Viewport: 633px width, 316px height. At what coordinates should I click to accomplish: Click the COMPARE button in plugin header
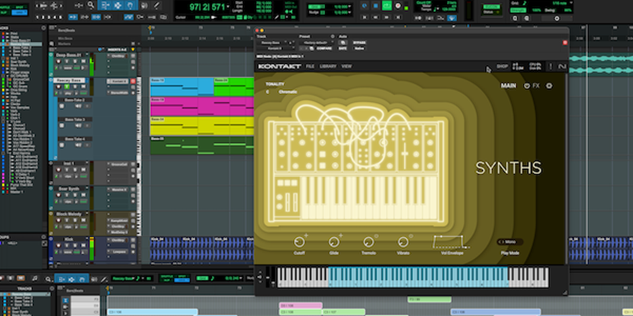point(324,49)
